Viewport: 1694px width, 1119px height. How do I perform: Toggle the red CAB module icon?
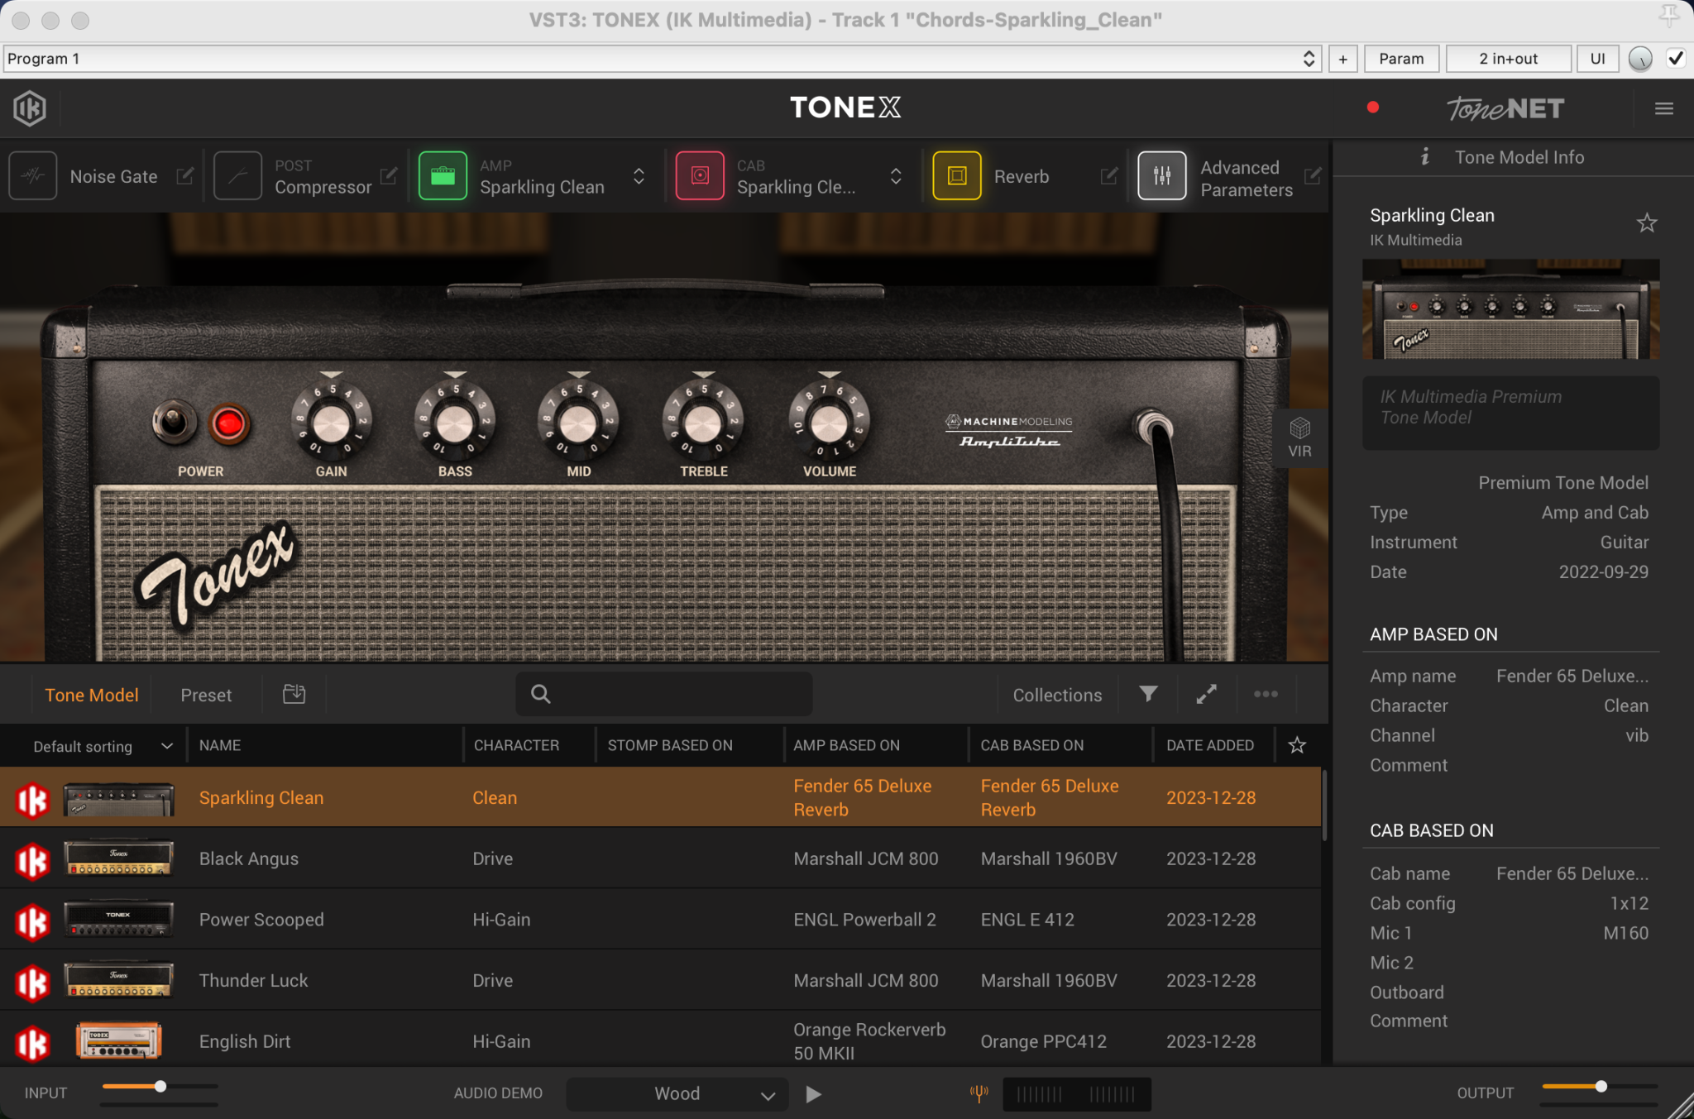(700, 176)
